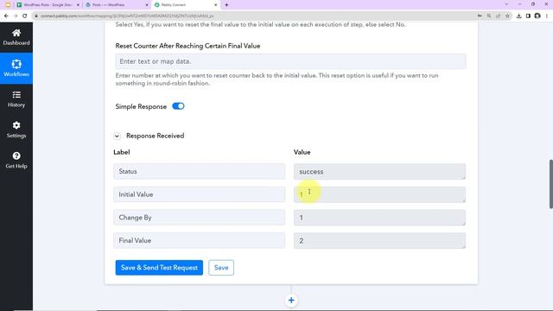Click Save & Send Test Request
Screen dimensions: 553x311
pos(159,268)
